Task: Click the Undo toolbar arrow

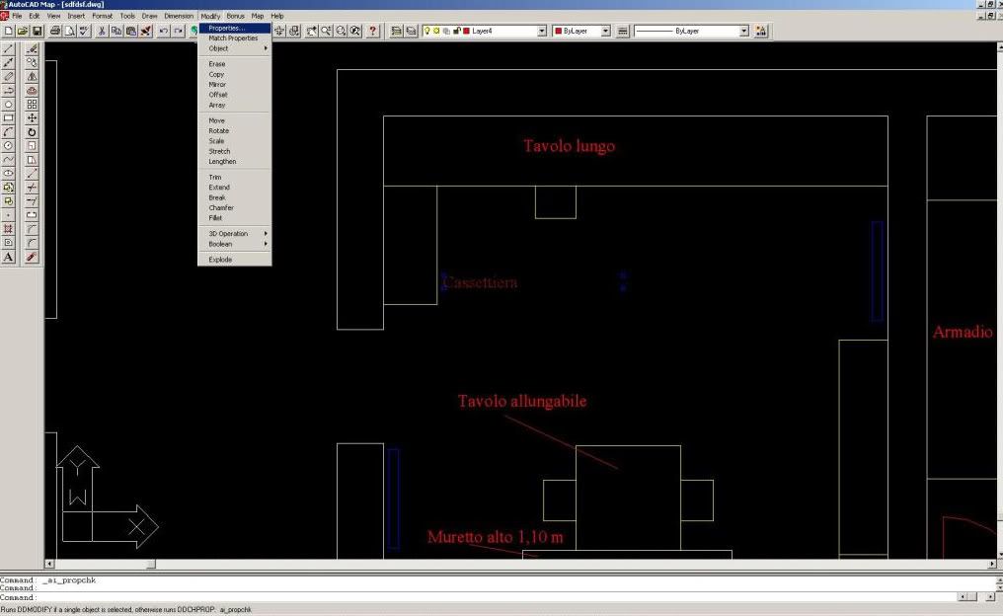Action: click(163, 31)
